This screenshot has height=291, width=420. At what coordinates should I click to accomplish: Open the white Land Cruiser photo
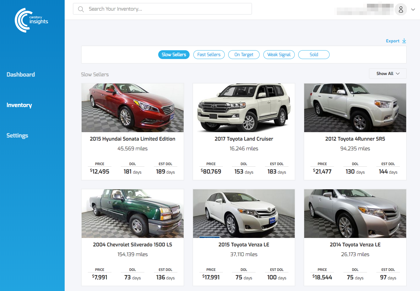(x=244, y=108)
